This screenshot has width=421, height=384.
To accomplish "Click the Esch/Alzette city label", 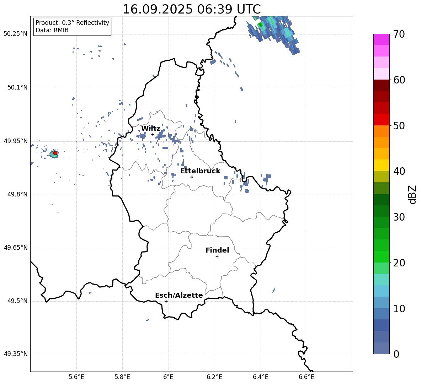I will point(179,295).
